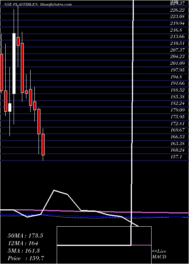Select the 185.38 axis value
The image size is (189, 264).
178,97
